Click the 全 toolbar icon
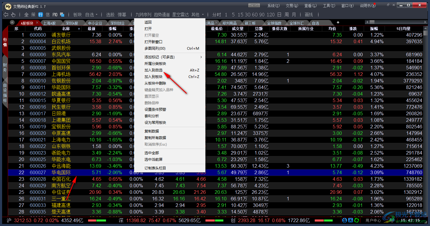This screenshot has width=430, height=226. tap(26, 15)
